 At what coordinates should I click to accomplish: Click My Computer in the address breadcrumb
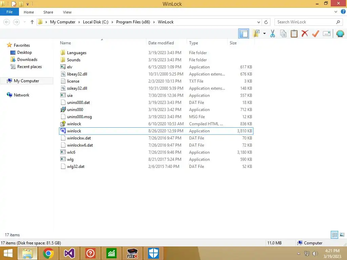pyautogui.click(x=63, y=22)
